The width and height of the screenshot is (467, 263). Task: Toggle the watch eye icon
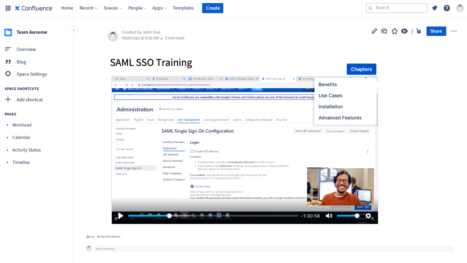[x=404, y=31]
